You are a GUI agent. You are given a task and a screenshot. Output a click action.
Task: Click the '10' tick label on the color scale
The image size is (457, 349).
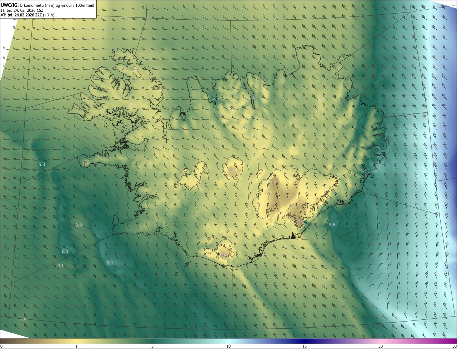pos(228,346)
